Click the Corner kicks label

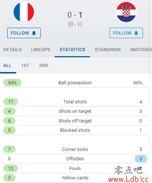[x=75, y=149]
